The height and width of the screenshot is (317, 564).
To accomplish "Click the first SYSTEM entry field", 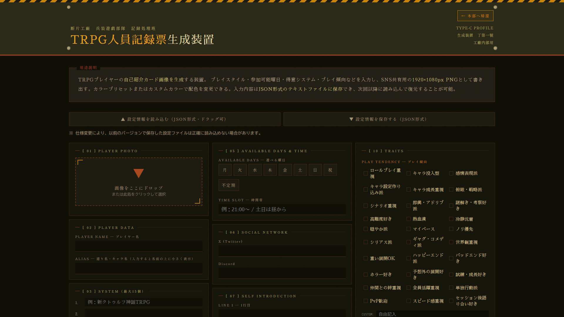I will 143,302.
